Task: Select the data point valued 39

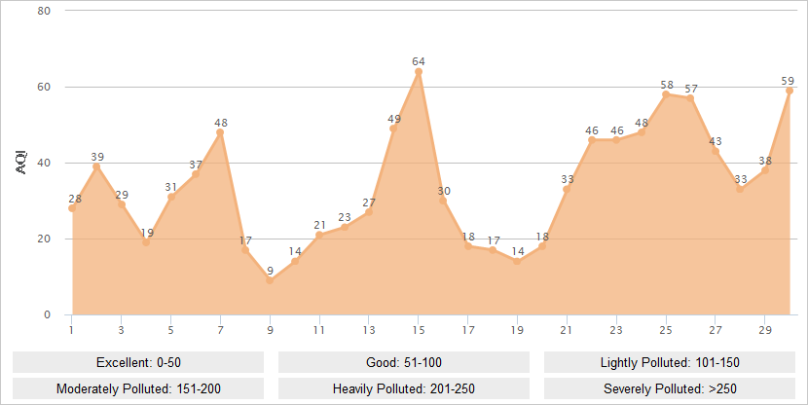Action: [x=96, y=166]
